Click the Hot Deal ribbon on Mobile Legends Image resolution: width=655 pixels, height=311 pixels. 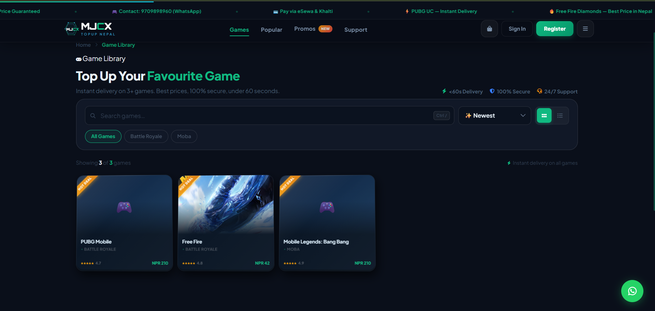287,183
